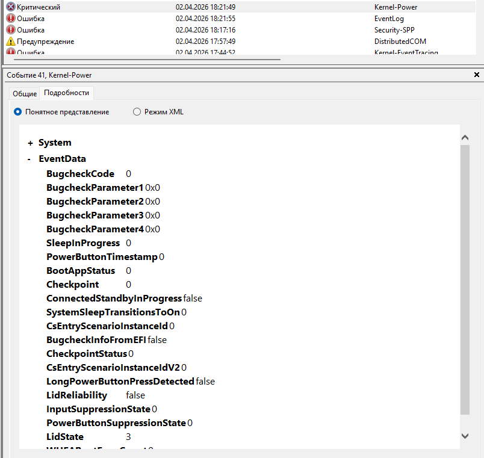The width and height of the screenshot is (484, 458).
Task: Select the Критический event row label
Action: pos(39,7)
